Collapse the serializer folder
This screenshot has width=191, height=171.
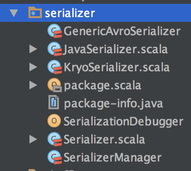pyautogui.click(x=14, y=13)
